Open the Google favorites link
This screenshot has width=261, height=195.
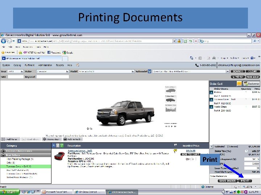click(x=67, y=53)
